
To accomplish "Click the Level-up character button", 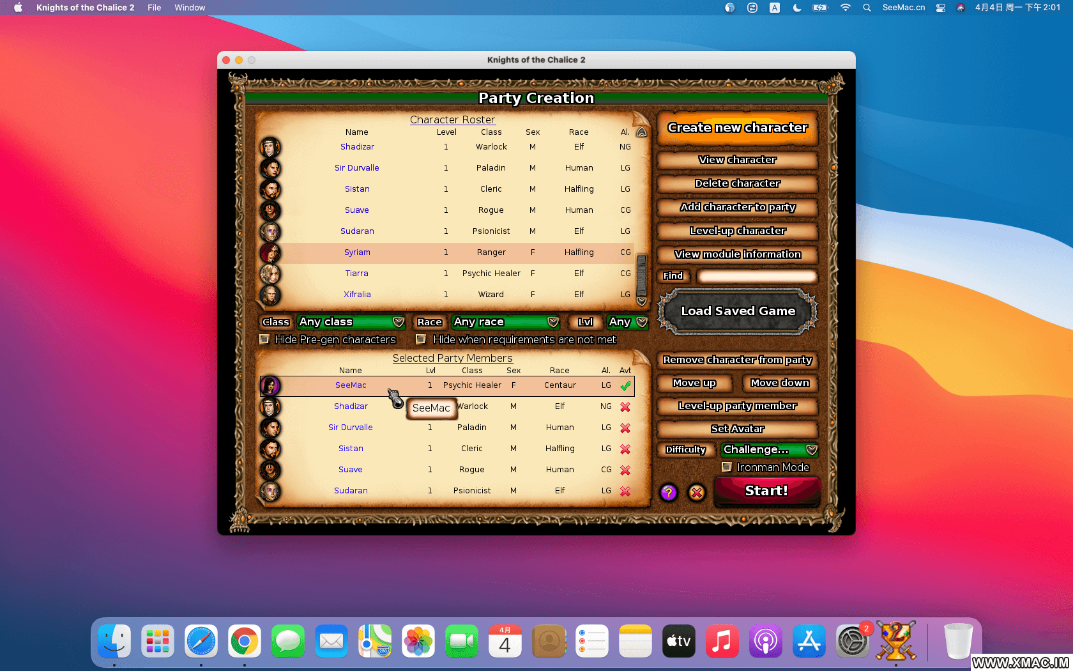I will point(738,231).
